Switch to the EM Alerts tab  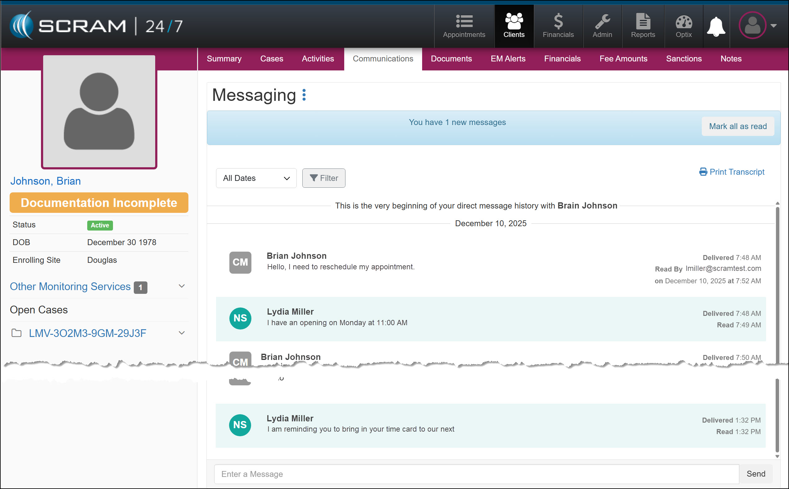point(507,59)
